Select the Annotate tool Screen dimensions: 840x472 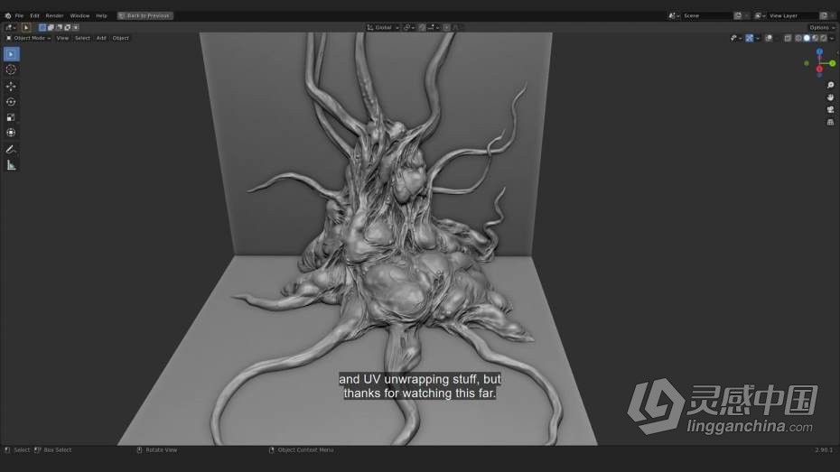tap(11, 150)
